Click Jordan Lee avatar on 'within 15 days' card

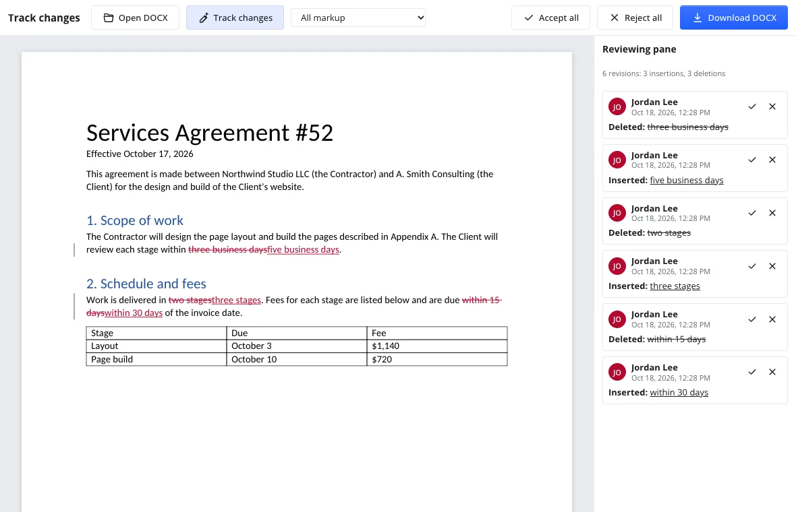click(617, 319)
